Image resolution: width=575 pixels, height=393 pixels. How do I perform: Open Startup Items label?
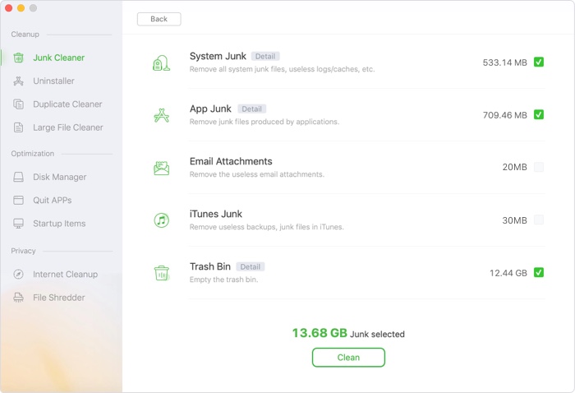[x=59, y=224]
